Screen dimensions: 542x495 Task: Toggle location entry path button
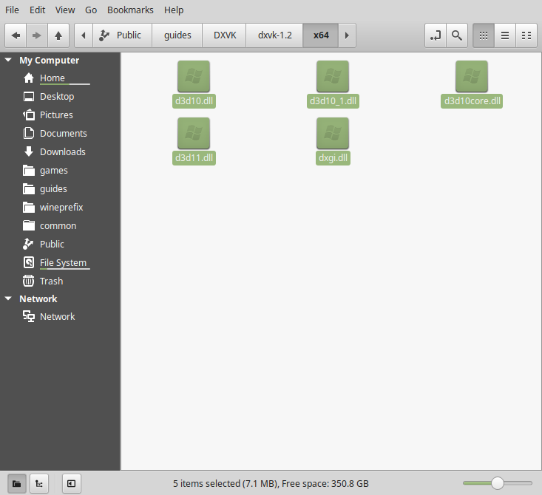point(436,35)
